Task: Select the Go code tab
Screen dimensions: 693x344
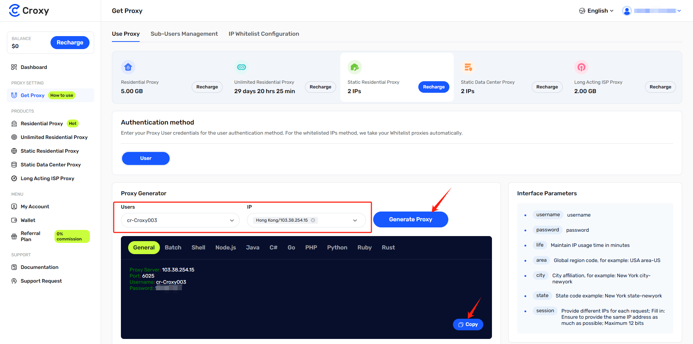Action: pyautogui.click(x=291, y=248)
